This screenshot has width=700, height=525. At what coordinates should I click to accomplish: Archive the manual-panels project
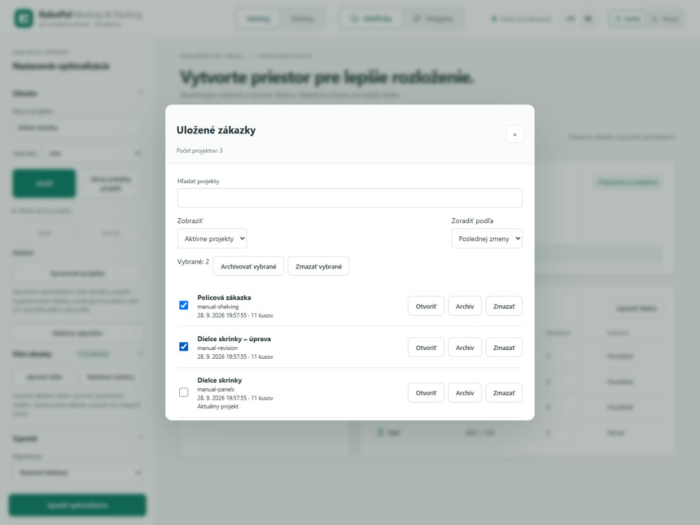tap(465, 393)
